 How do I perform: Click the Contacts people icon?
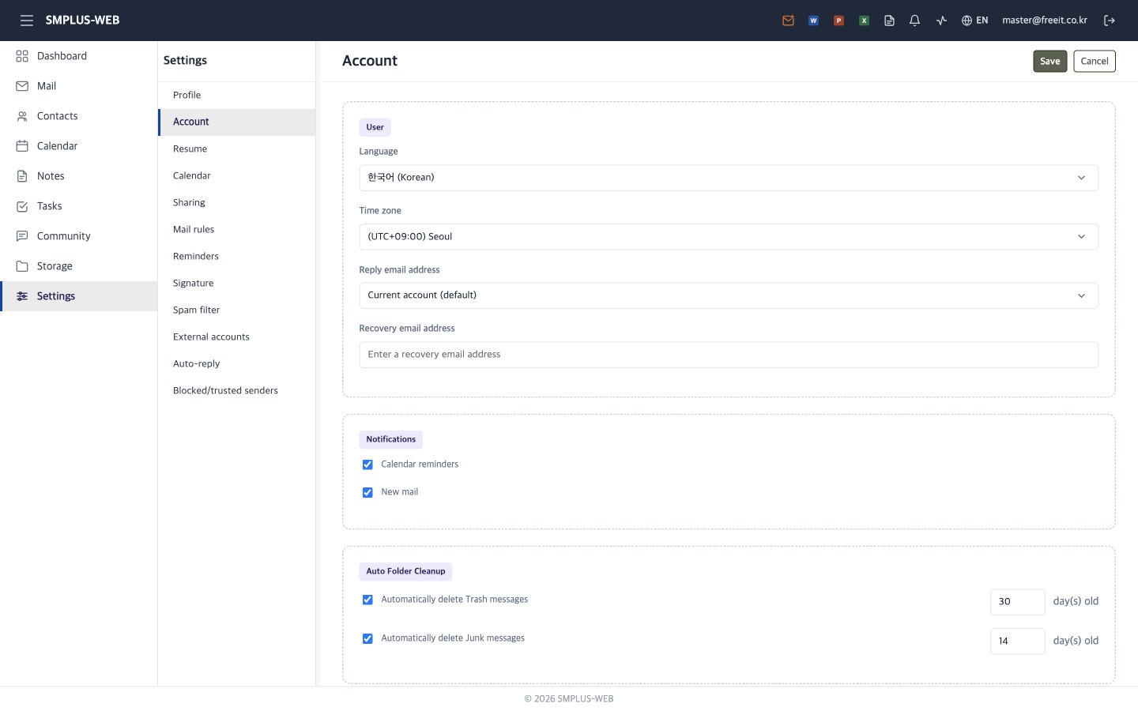(22, 116)
